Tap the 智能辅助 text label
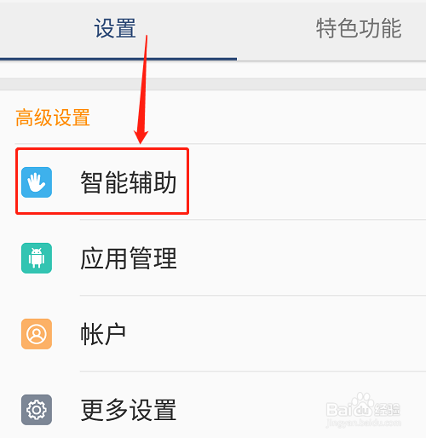The height and width of the screenshot is (438, 426). (x=129, y=182)
